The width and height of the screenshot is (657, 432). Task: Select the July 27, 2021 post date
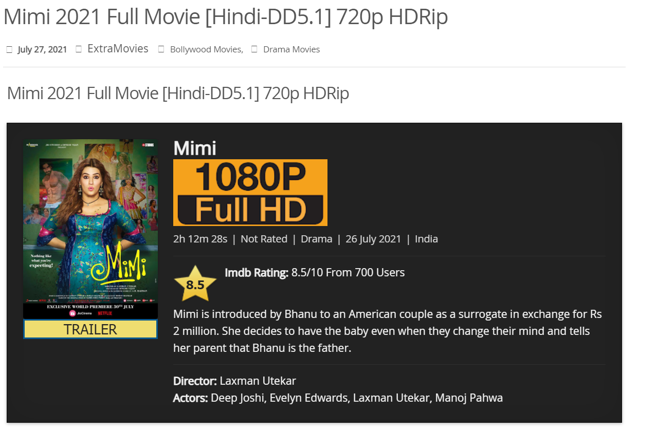[x=42, y=50]
